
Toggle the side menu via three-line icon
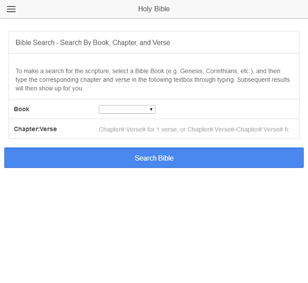(11, 9)
